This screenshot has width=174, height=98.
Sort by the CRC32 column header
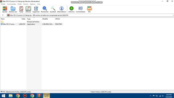pyautogui.click(x=59, y=19)
